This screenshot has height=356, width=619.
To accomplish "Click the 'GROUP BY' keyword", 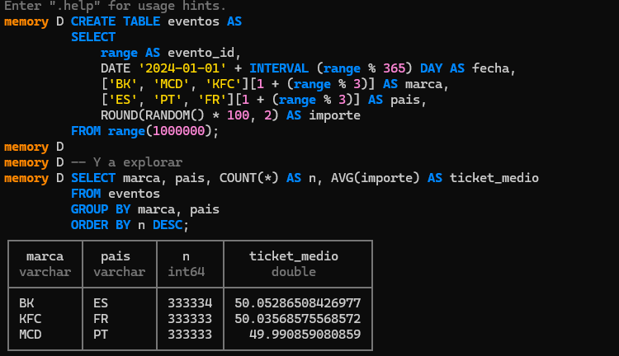I will click(x=100, y=209).
